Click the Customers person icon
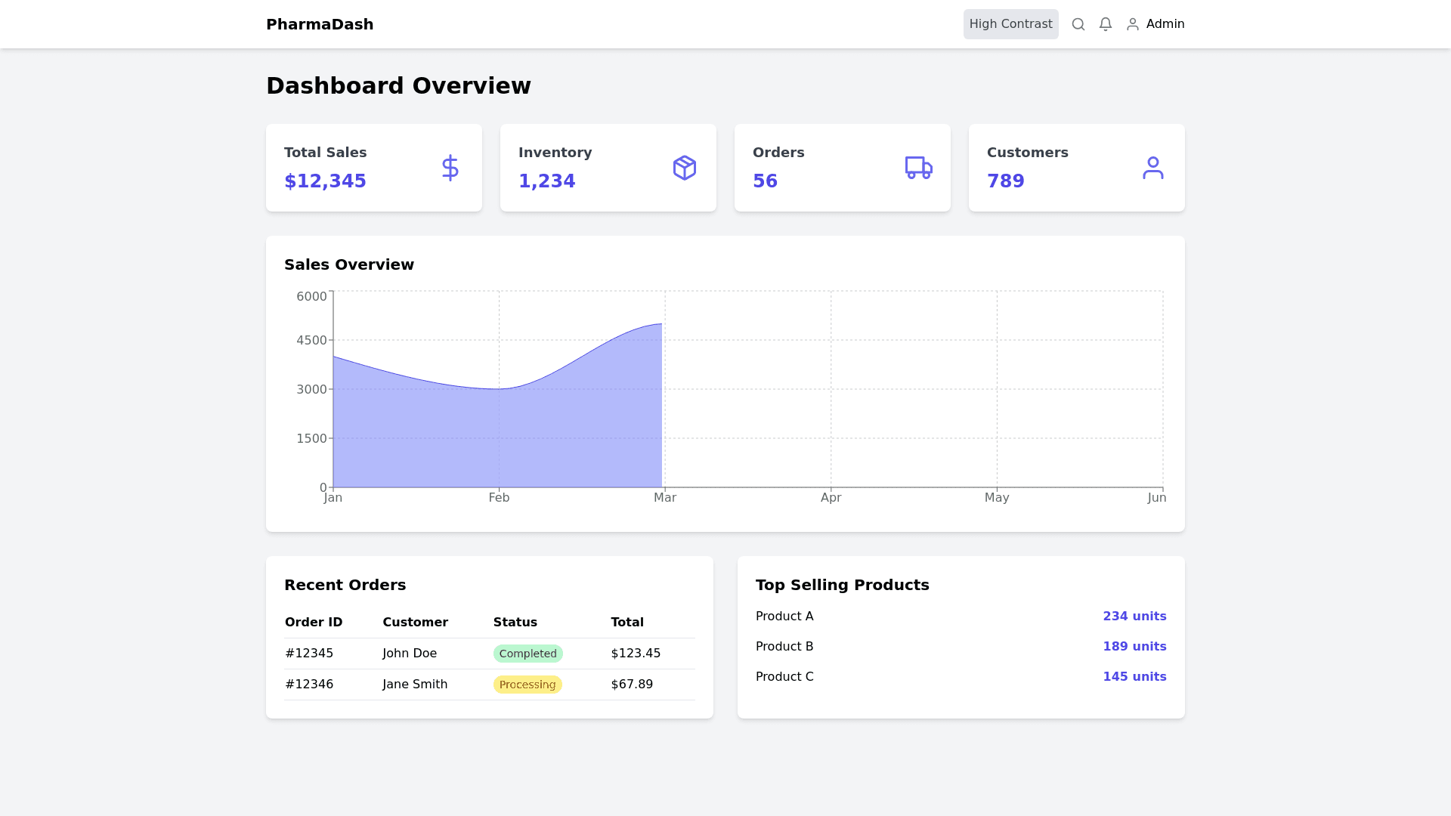The image size is (1451, 816). coord(1153,168)
